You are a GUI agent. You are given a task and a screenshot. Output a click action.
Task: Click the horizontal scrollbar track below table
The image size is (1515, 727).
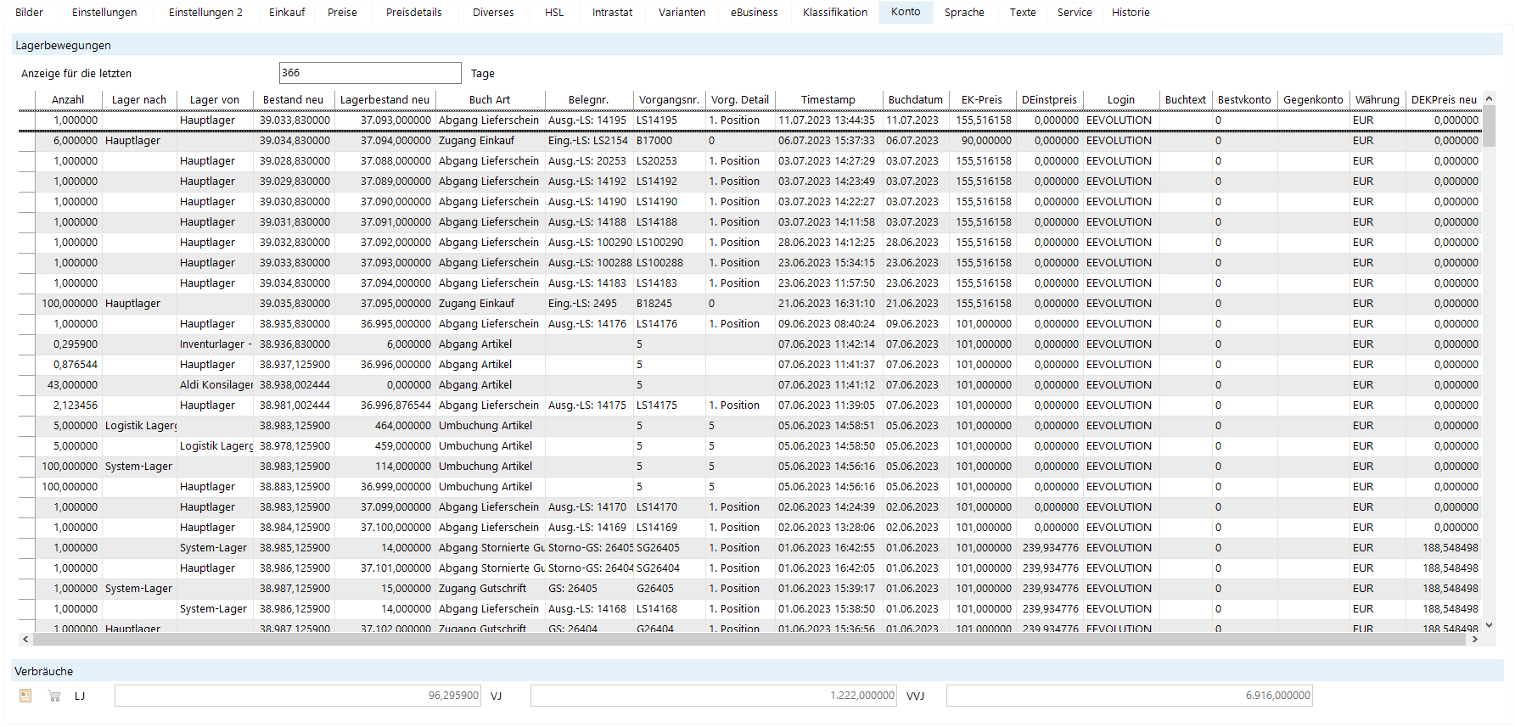coord(747,639)
